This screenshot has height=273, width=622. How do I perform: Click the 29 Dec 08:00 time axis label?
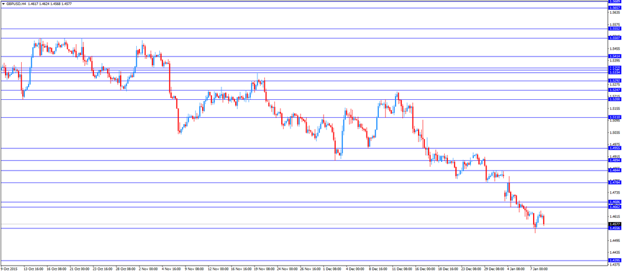[493, 268]
